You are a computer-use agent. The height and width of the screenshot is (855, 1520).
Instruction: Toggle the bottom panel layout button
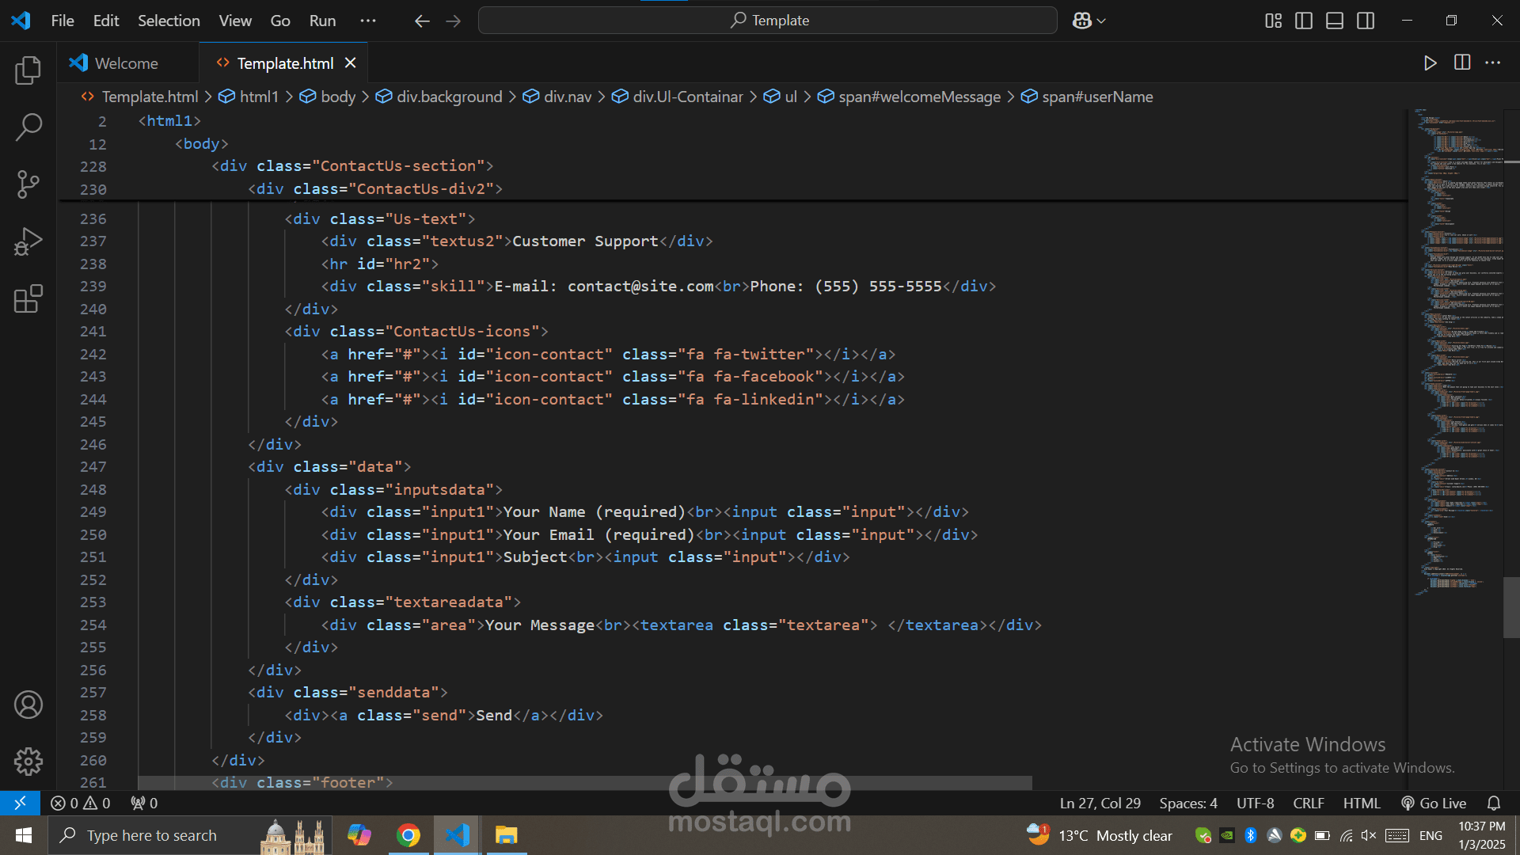coord(1335,21)
